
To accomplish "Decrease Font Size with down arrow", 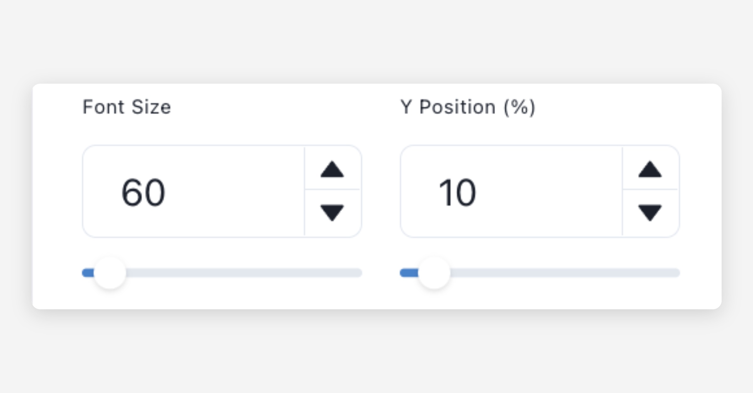I will [332, 212].
